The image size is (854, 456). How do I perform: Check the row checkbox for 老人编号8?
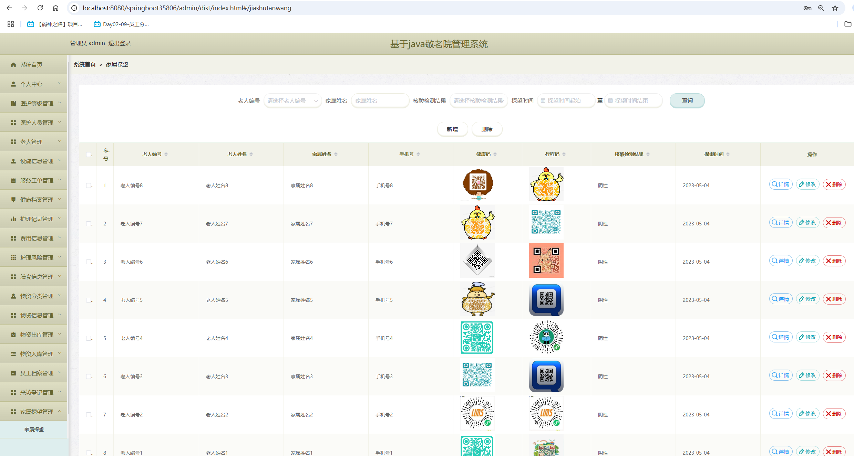[x=89, y=185]
